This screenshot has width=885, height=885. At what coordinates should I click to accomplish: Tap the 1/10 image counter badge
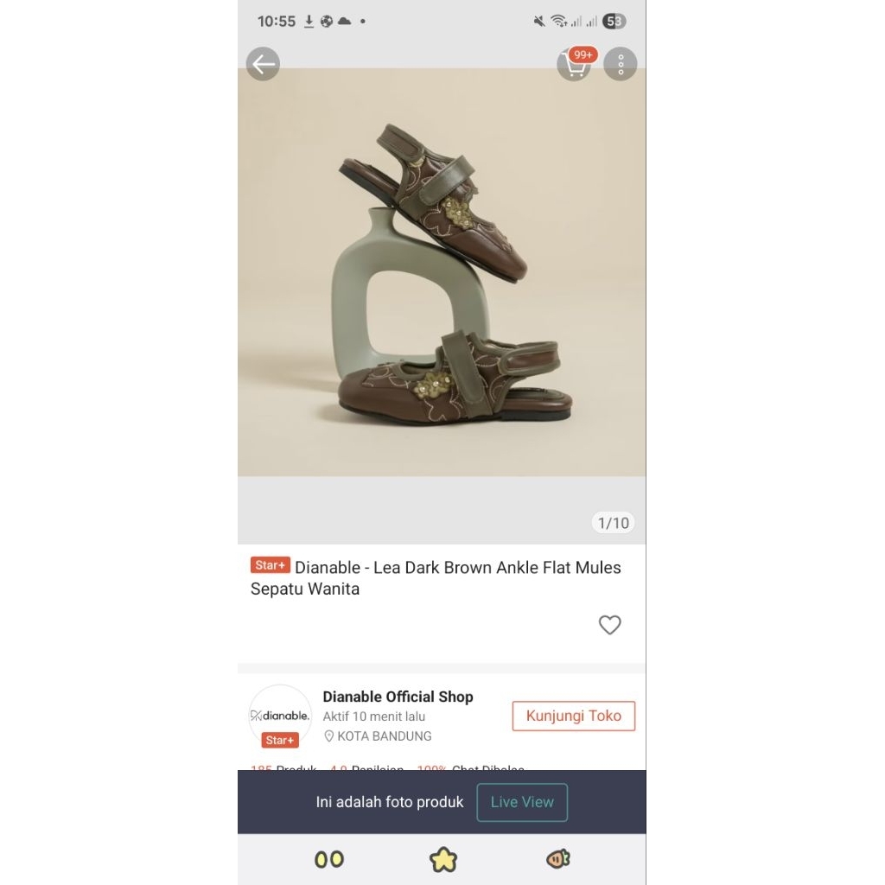[614, 523]
